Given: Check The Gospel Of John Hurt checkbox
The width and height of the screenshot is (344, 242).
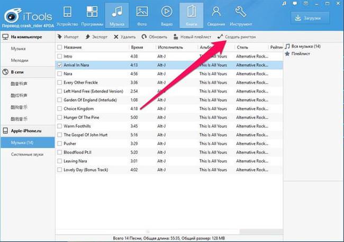Looking at the screenshot, I should pyautogui.click(x=59, y=135).
